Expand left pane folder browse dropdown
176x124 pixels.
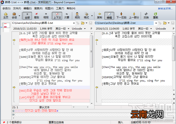tap(87, 23)
